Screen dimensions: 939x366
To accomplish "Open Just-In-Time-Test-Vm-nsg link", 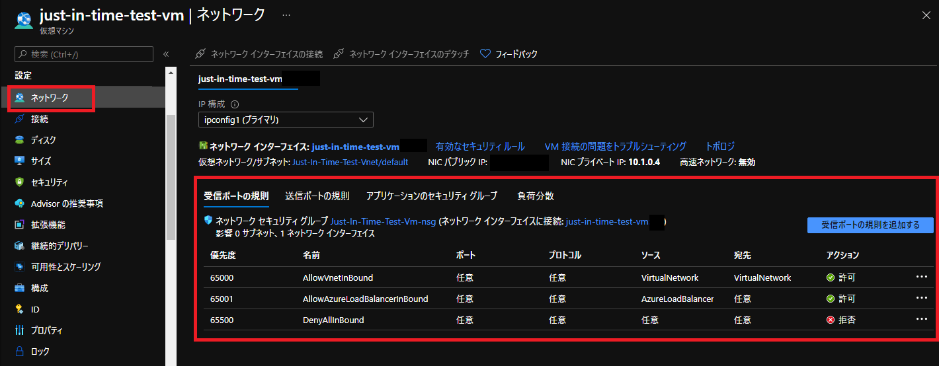I will pyautogui.click(x=384, y=222).
